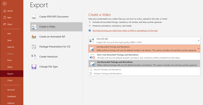The height and width of the screenshot is (105, 203).
Task: Click the Open label in sidebar
Action: tap(10, 24)
